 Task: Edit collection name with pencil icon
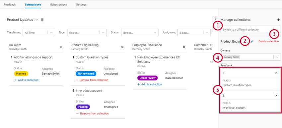pyautogui.click(x=252, y=42)
